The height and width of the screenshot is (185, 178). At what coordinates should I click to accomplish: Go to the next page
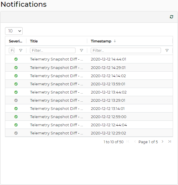point(162,142)
